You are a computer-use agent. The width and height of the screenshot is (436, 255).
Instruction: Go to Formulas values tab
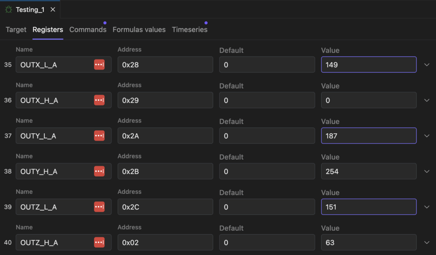[x=139, y=30]
